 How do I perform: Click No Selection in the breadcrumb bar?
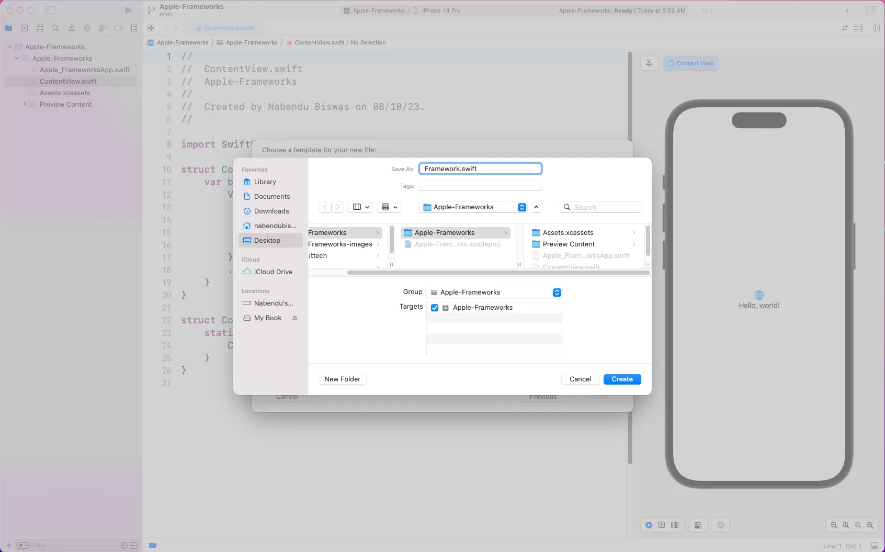368,42
